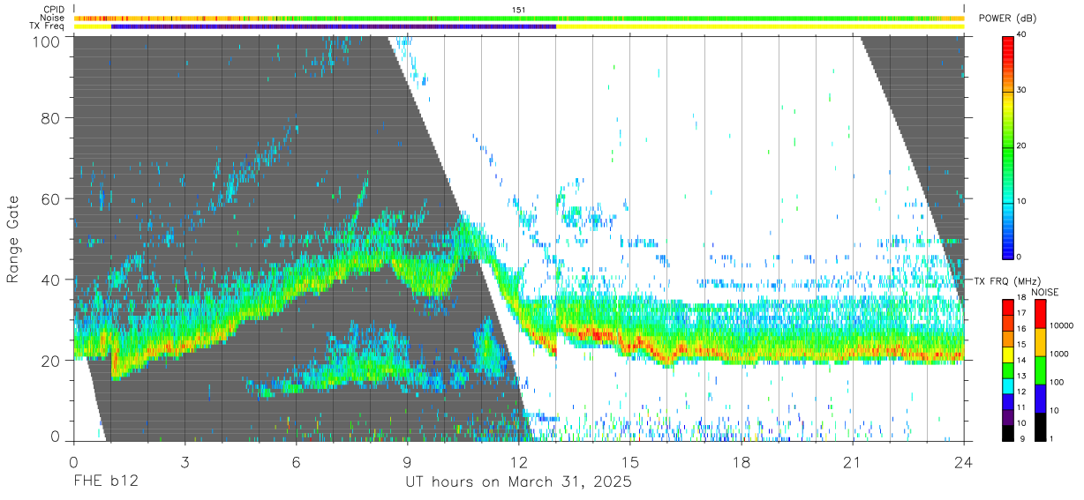Screen dimensions: 1084x500
Task: Click the '16' value on TX FRQ scale
Action: pyautogui.click(x=1022, y=329)
